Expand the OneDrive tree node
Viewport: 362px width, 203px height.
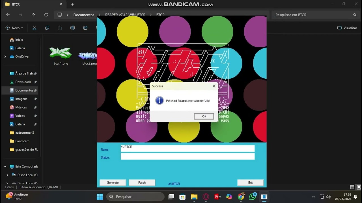(x=5, y=56)
